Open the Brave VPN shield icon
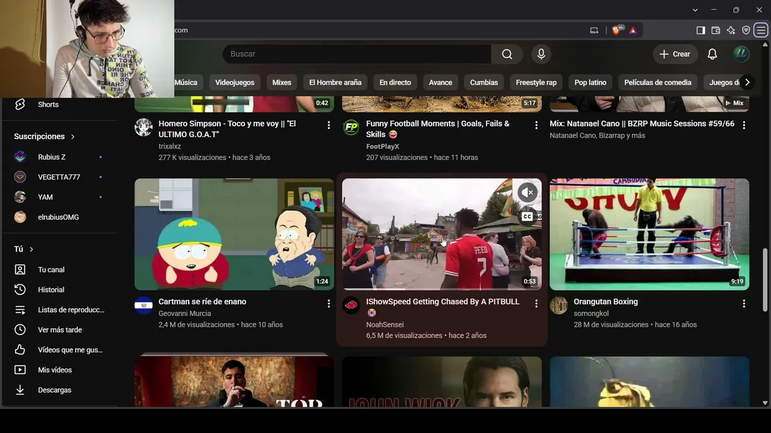Image resolution: width=771 pixels, height=433 pixels. (x=746, y=30)
